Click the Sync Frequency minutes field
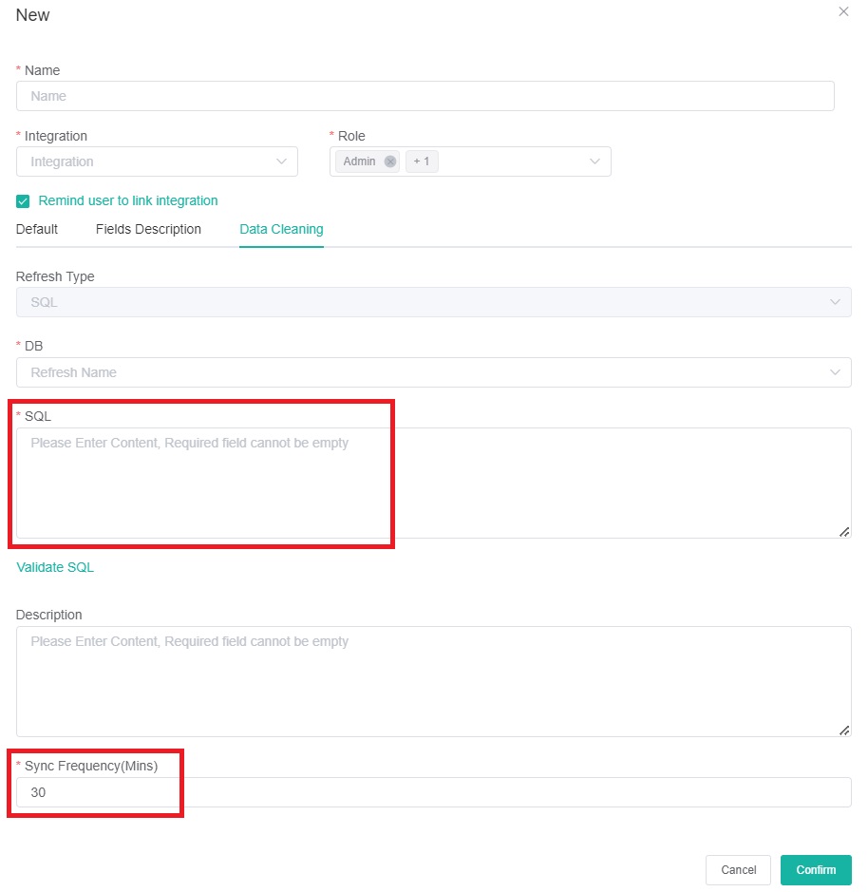Image resolution: width=868 pixels, height=892 pixels. pyautogui.click(x=433, y=792)
